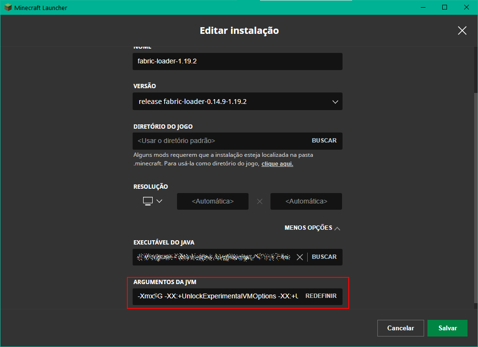The width and height of the screenshot is (478, 347).
Task: Cancel editing with Cancelar
Action: (401, 328)
